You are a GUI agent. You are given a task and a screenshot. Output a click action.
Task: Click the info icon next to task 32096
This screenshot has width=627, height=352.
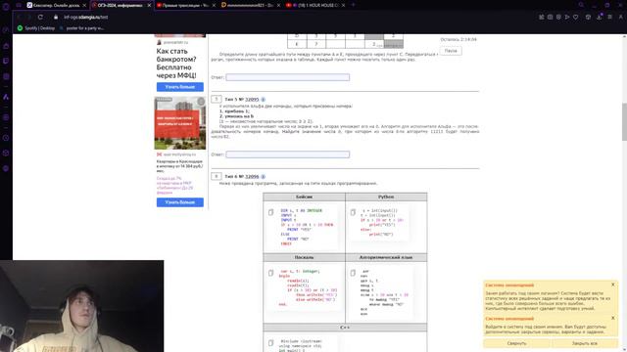point(264,176)
